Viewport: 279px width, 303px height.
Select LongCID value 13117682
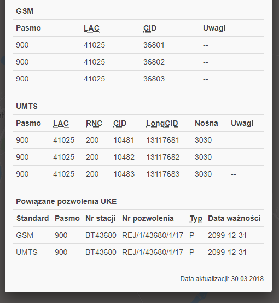(x=162, y=158)
